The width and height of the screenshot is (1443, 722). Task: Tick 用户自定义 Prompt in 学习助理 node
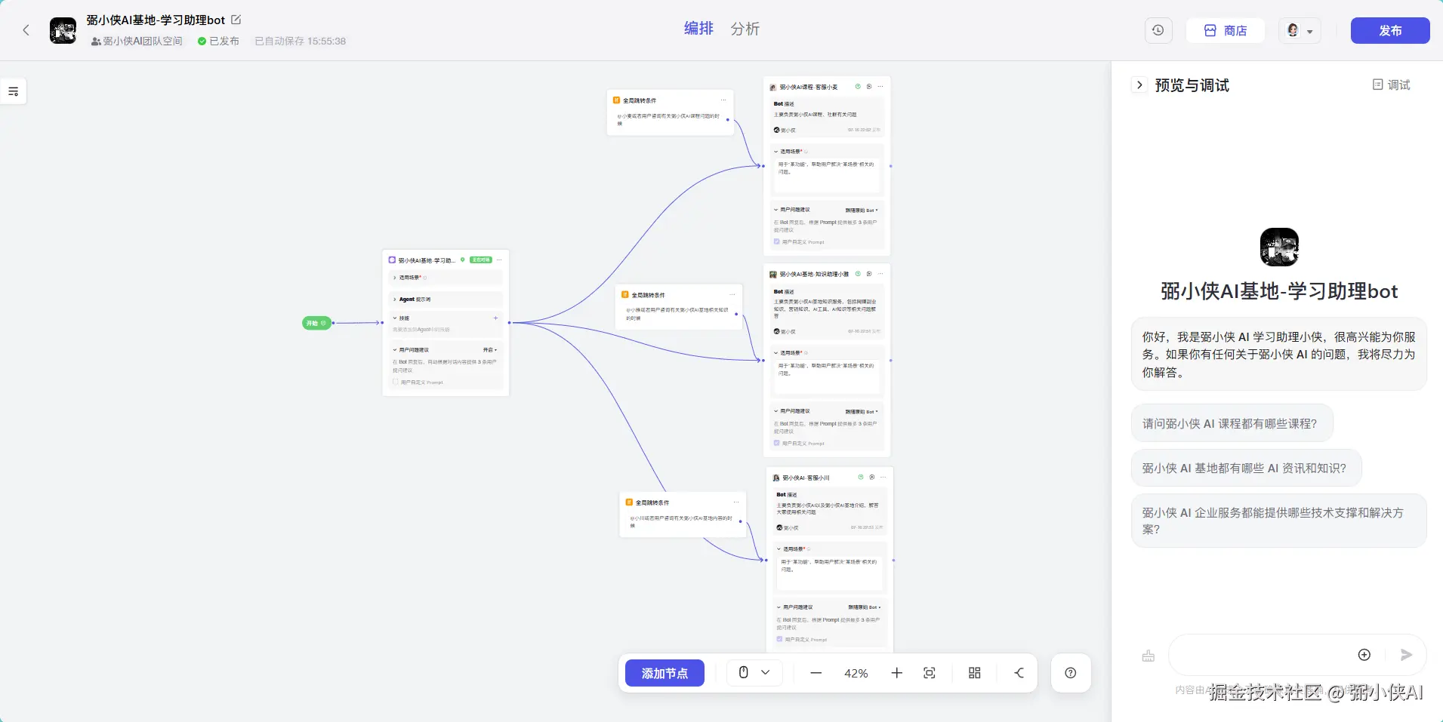395,382
